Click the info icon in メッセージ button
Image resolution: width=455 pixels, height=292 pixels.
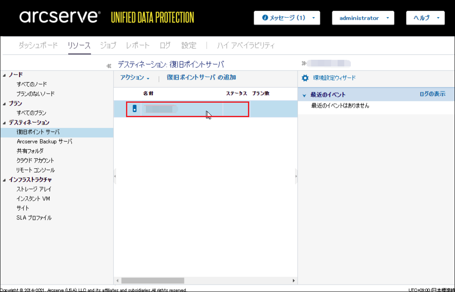pyautogui.click(x=264, y=18)
